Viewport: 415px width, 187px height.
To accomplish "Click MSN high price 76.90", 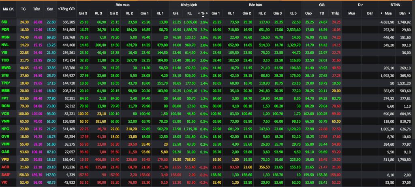I will [x=308, y=37].
